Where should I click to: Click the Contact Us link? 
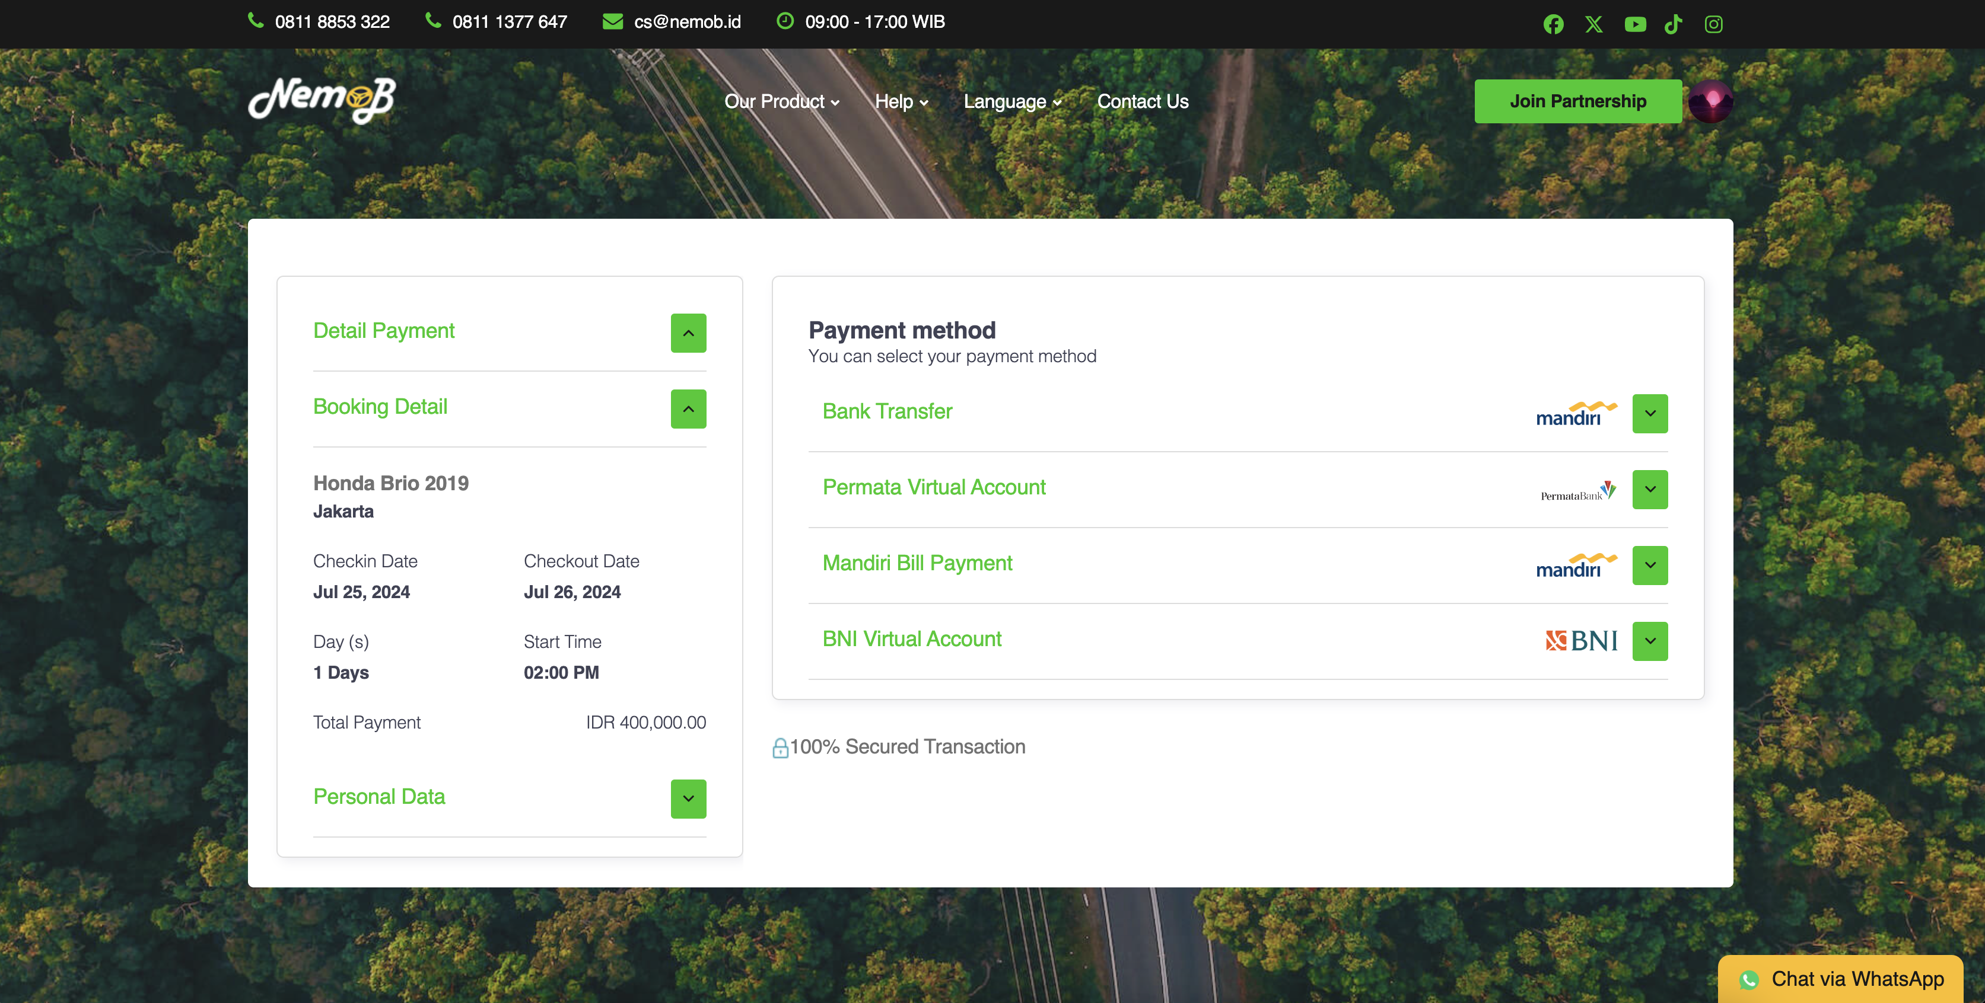1142,101
